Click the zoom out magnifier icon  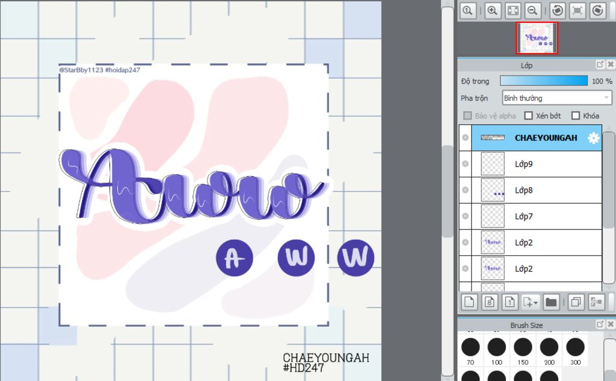click(533, 11)
